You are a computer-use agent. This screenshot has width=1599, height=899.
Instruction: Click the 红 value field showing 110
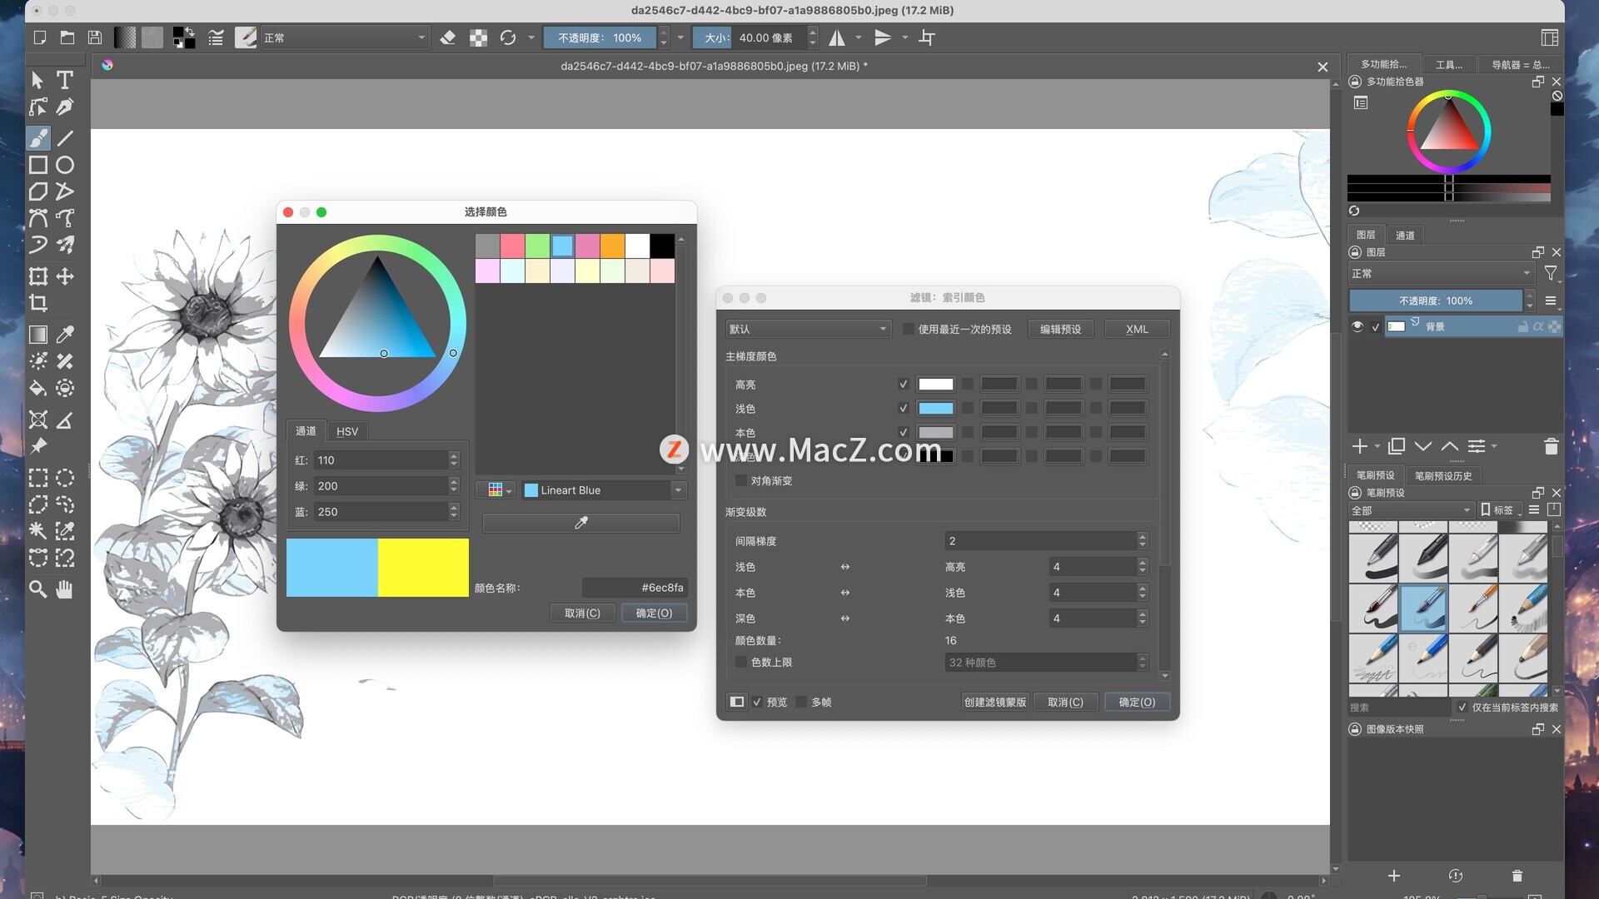pos(381,460)
